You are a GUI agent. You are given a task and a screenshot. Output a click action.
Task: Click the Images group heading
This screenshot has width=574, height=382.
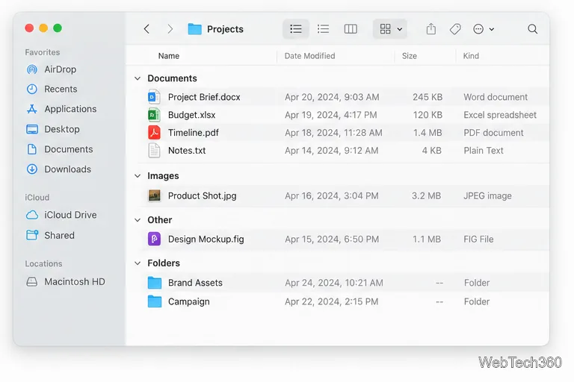(x=163, y=176)
